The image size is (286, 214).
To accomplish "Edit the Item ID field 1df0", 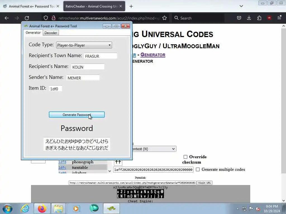I will tap(56, 89).
